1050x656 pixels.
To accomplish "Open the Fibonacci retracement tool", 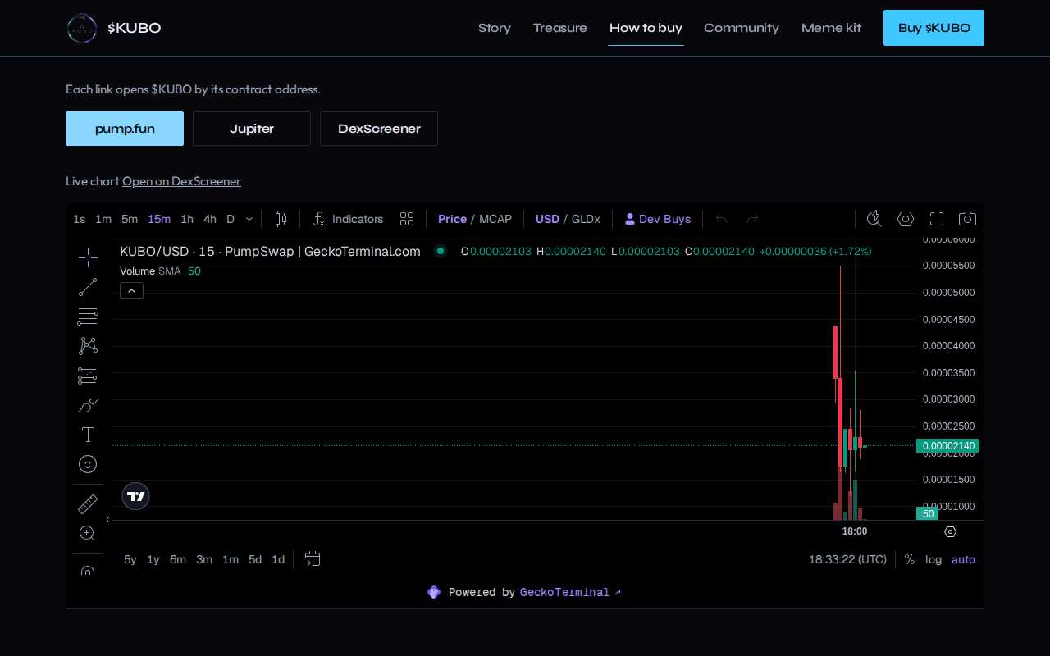I will pyautogui.click(x=88, y=317).
